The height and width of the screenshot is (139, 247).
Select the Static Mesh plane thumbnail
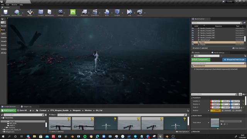[x=215, y=123]
